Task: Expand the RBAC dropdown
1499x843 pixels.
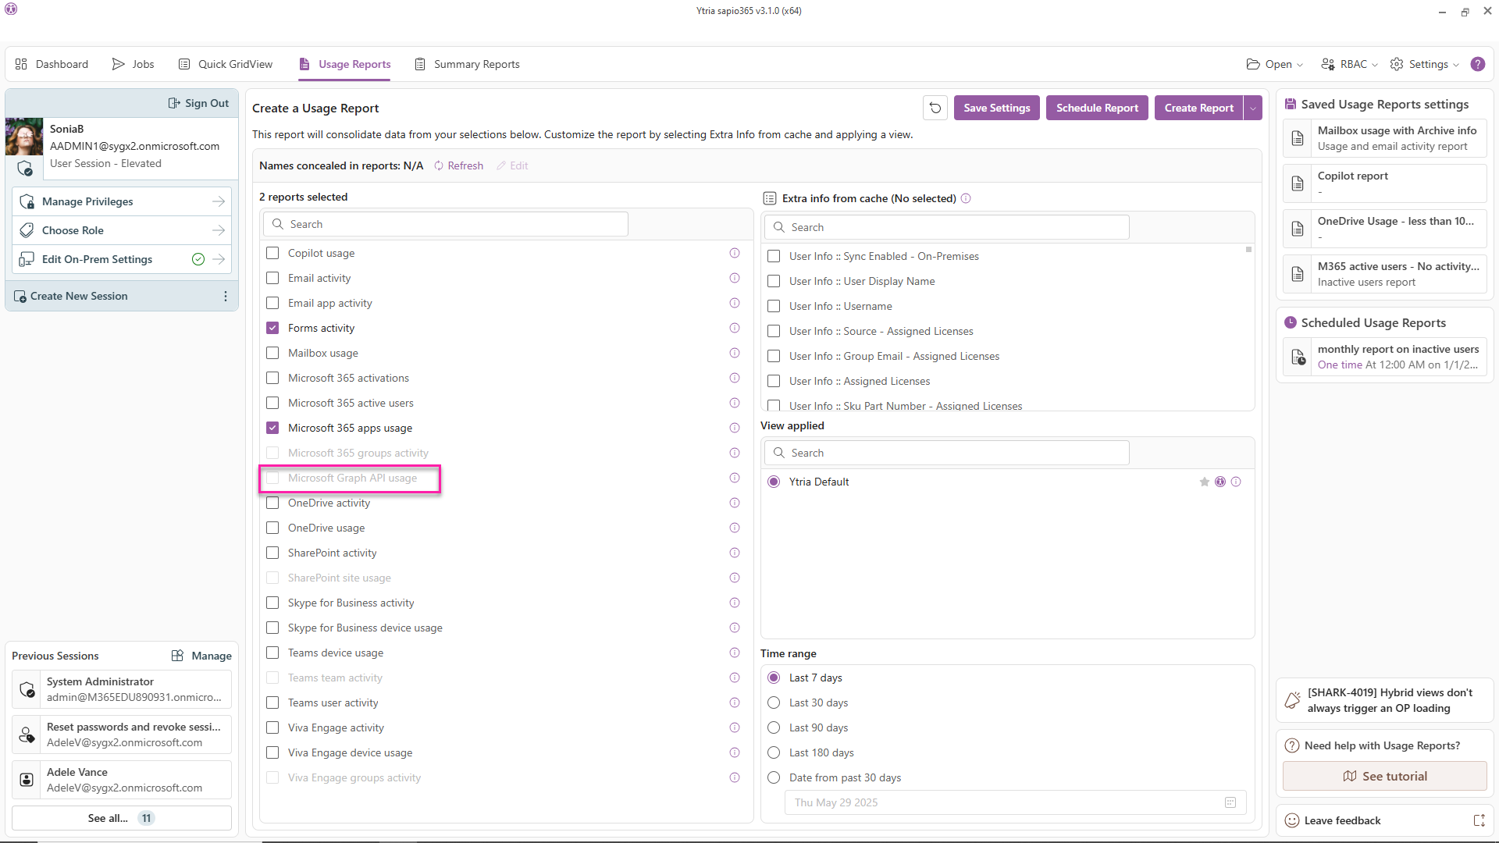Action: click(x=1349, y=64)
